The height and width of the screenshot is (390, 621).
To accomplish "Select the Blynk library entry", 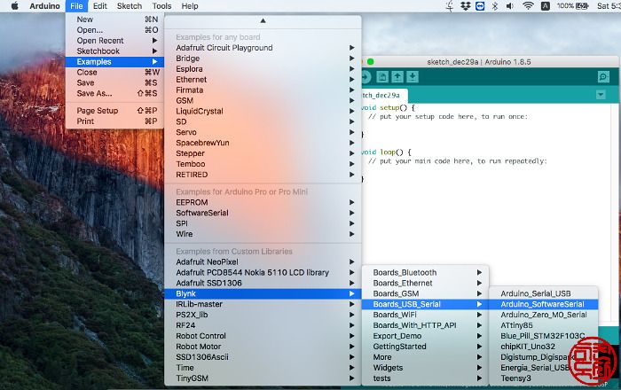I will (x=263, y=293).
